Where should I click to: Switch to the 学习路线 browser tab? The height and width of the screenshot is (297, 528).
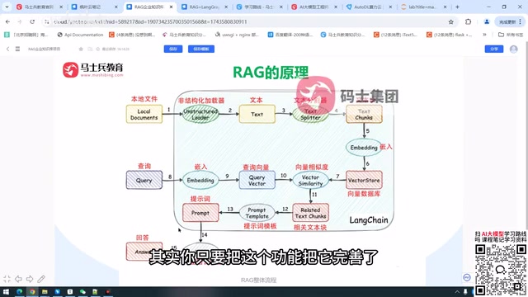pyautogui.click(x=260, y=7)
